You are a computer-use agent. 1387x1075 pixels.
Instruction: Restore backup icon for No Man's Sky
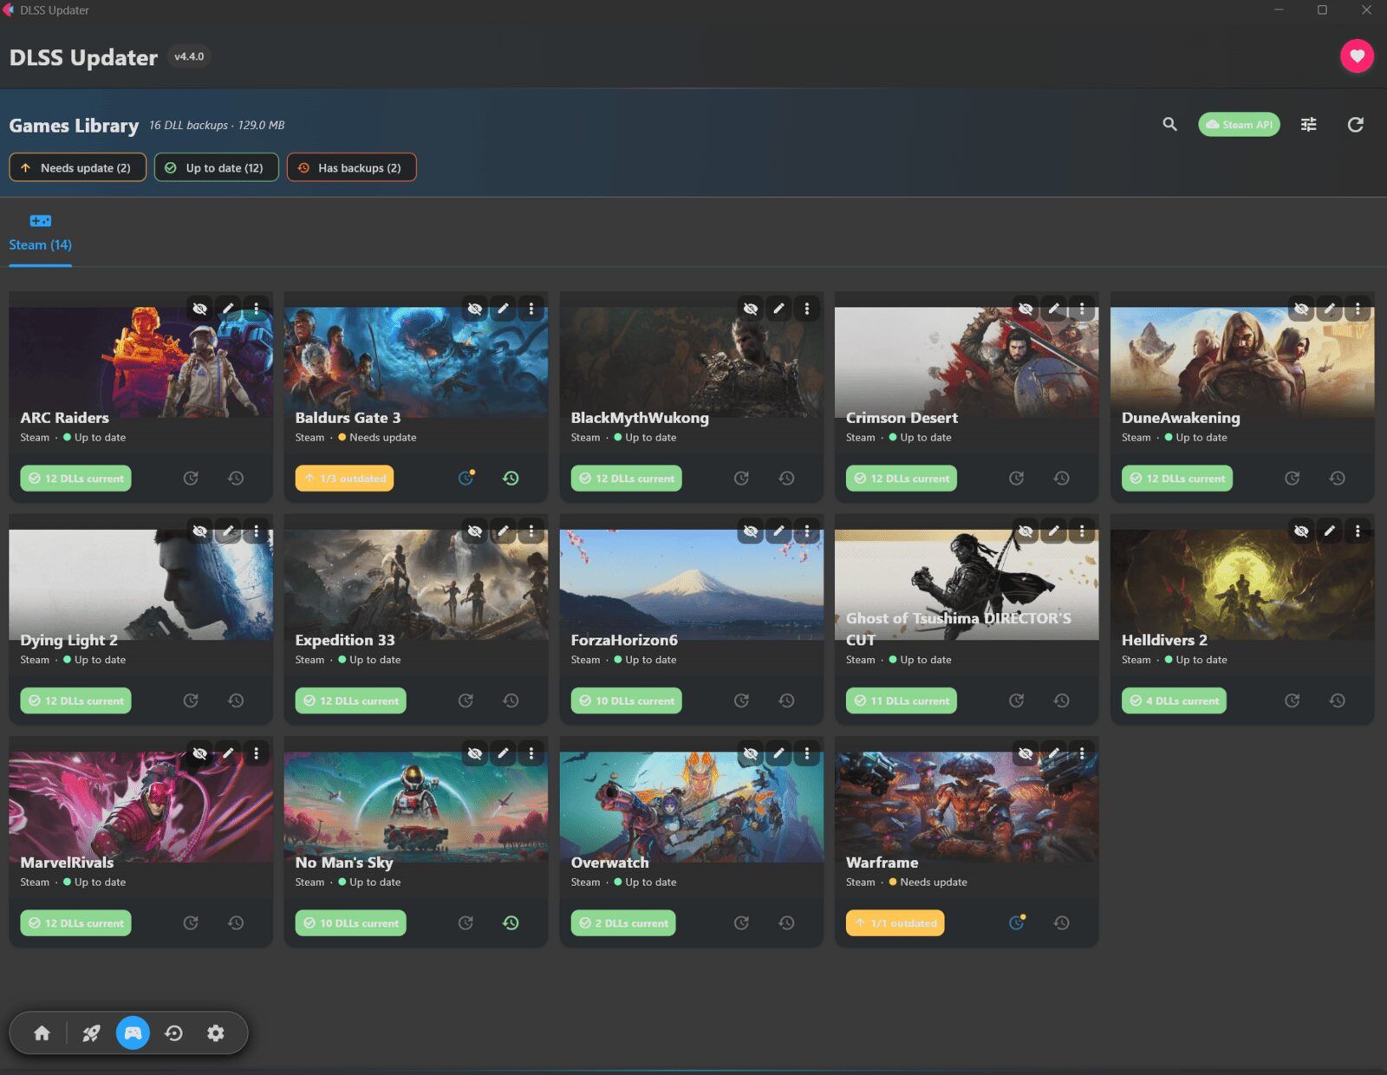tap(511, 922)
